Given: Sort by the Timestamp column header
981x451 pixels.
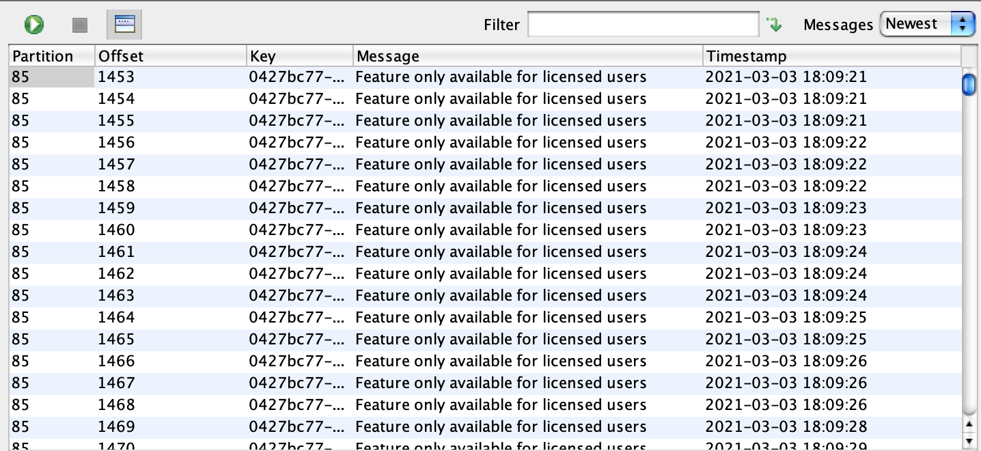Looking at the screenshot, I should coord(831,56).
